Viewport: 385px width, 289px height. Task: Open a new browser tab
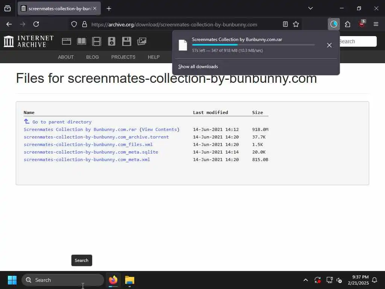pos(109,9)
